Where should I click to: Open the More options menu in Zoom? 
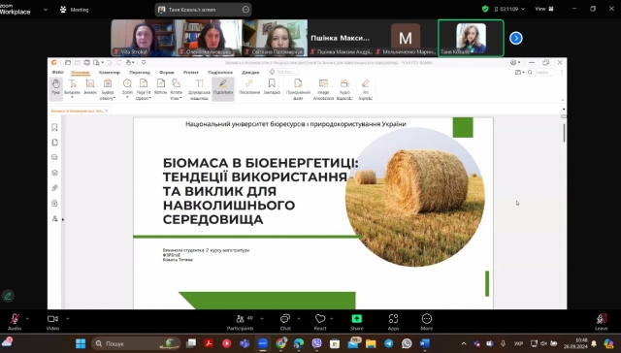coord(427,322)
